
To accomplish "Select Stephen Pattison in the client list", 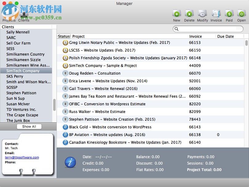I will [x=21, y=93].
